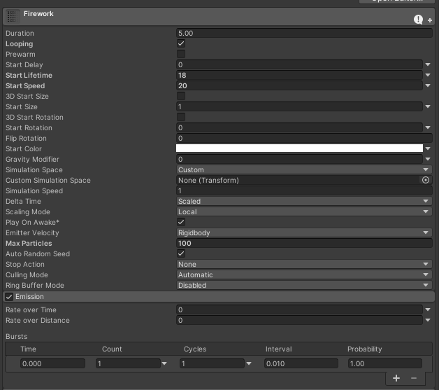The image size is (439, 390).
Task: Click the burst Time field showing 0.000
Action: (x=52, y=363)
